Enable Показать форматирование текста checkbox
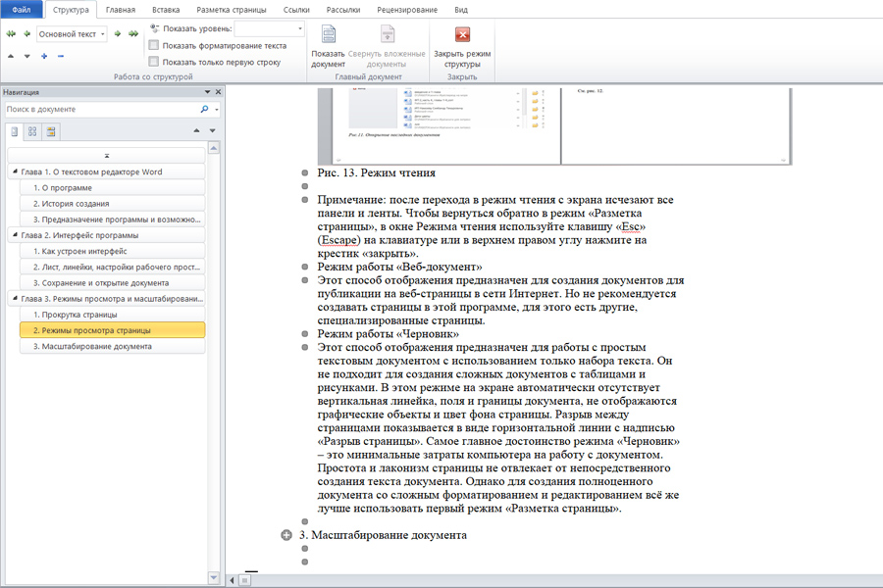883x588 pixels. click(x=153, y=45)
